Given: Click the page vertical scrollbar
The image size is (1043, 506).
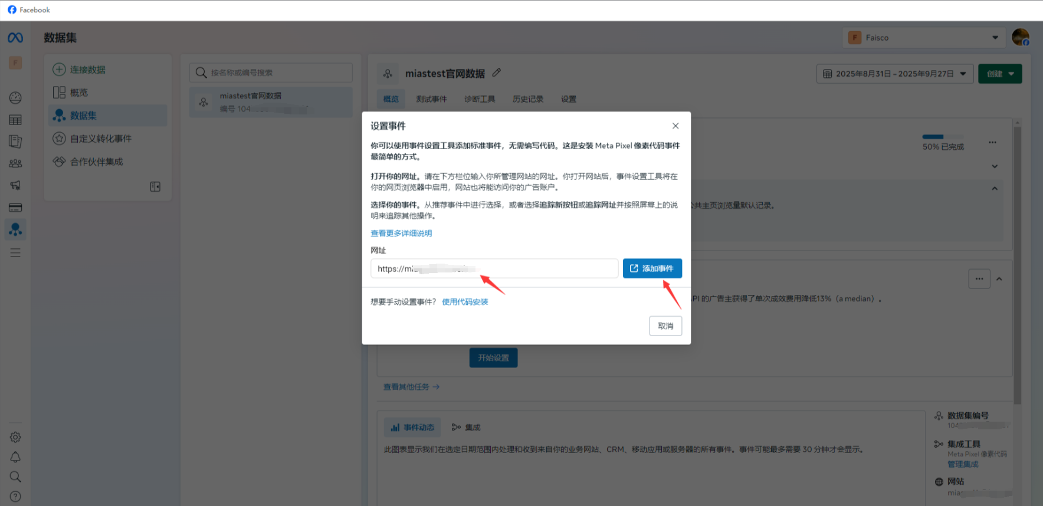Looking at the screenshot, I should point(1016,265).
